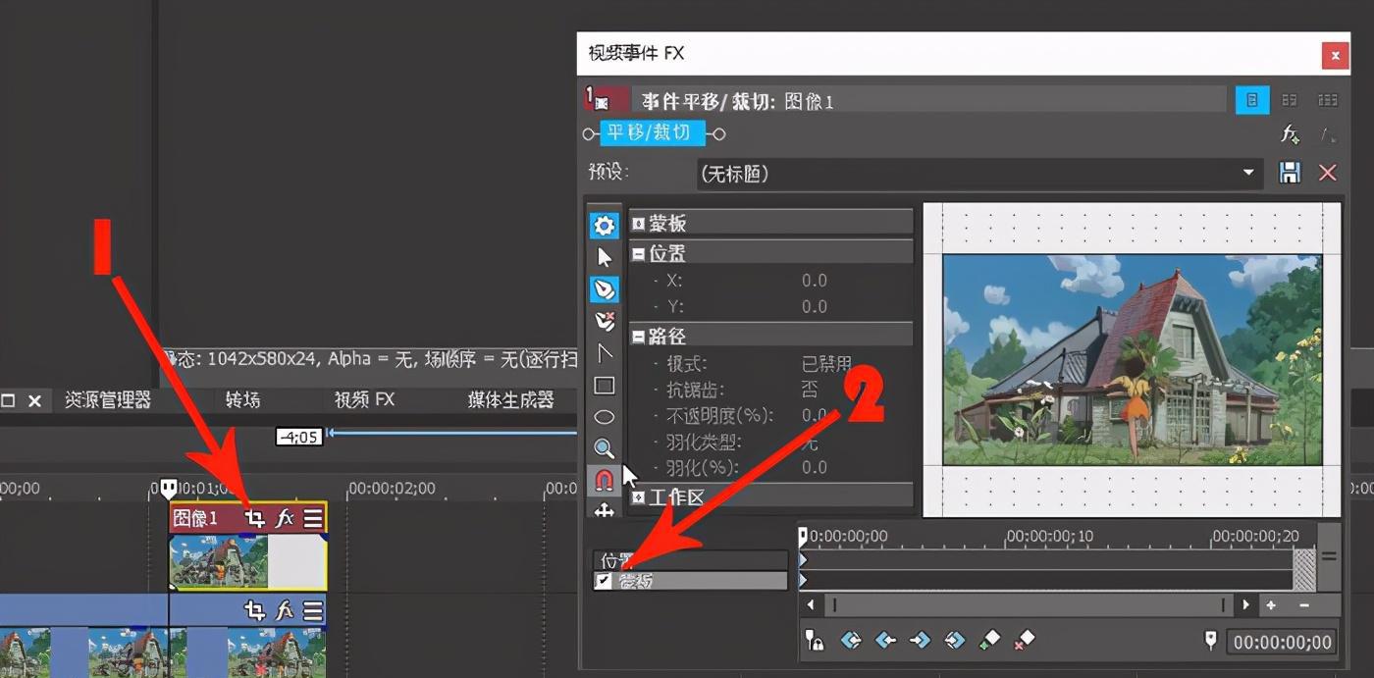Toggle the show properties gear icon

604,226
